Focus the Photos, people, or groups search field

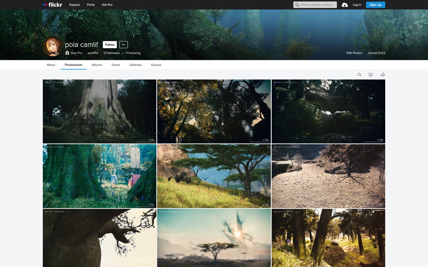[x=315, y=5]
